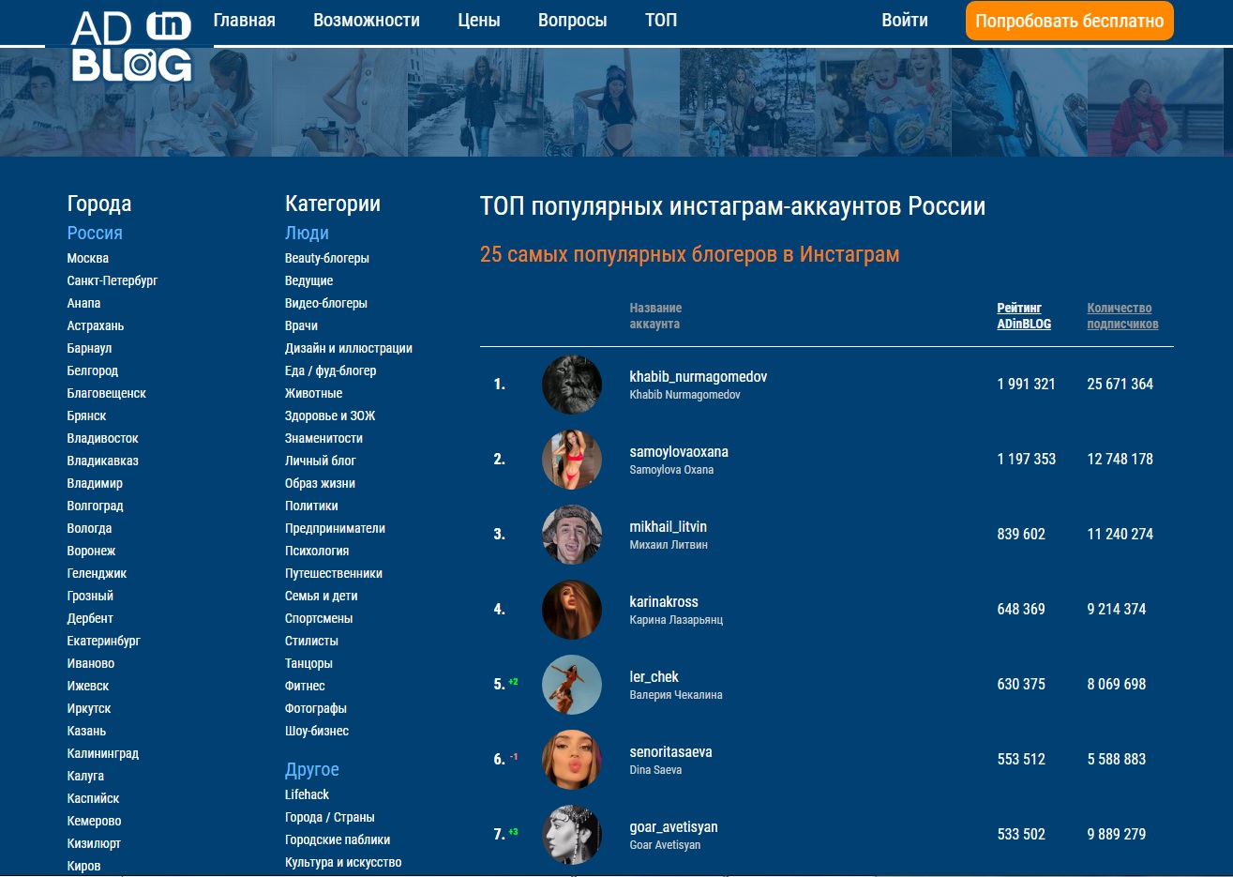This screenshot has height=877, width=1233.
Task: Select city Москва
Action: tap(88, 258)
